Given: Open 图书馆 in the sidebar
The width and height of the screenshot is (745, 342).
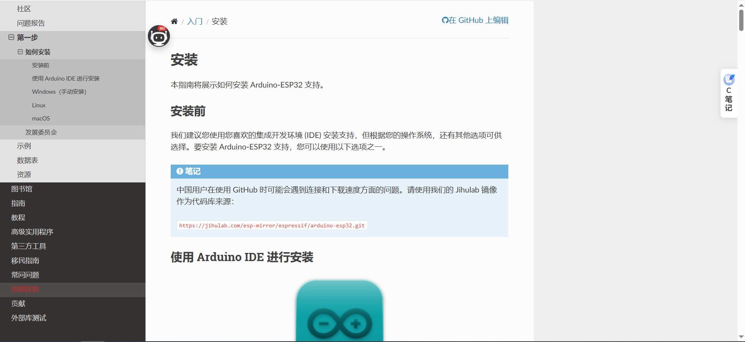Looking at the screenshot, I should [22, 189].
